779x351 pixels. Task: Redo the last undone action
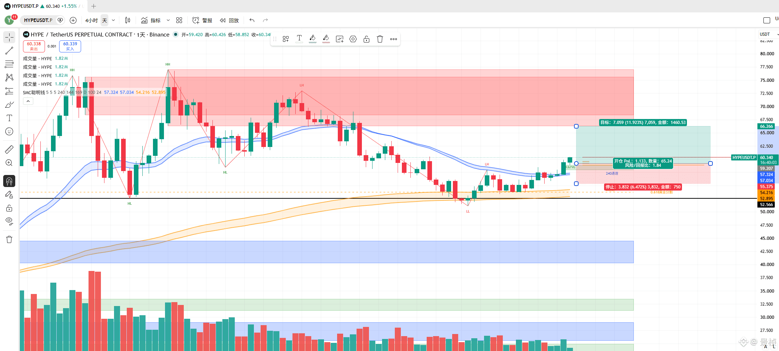[265, 20]
